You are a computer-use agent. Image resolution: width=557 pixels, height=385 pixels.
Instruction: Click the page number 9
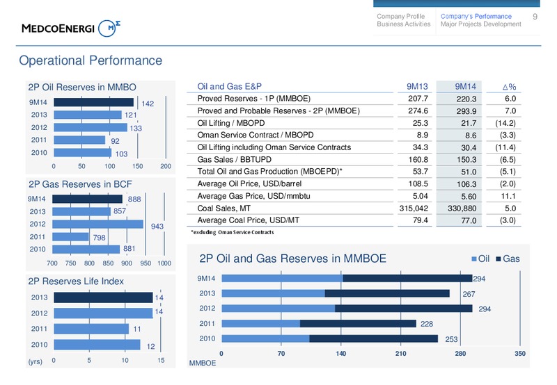[535, 17]
